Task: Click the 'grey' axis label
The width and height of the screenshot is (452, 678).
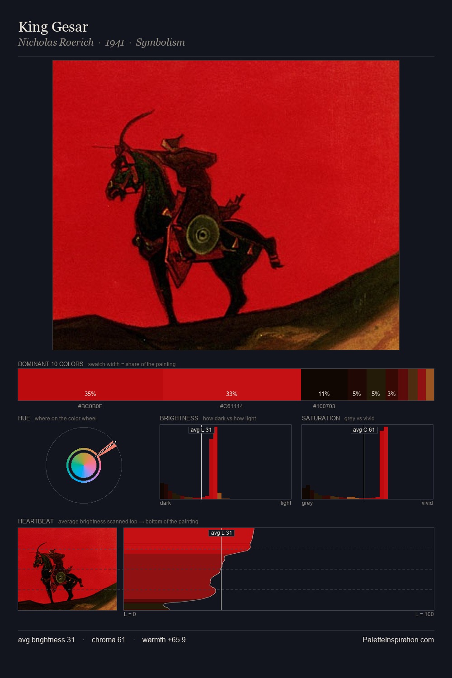Action: click(307, 503)
